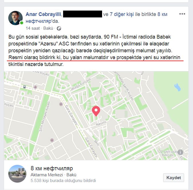The width and height of the screenshot is (193, 190).
Task: Click the Kaydet button
Action: (173, 178)
